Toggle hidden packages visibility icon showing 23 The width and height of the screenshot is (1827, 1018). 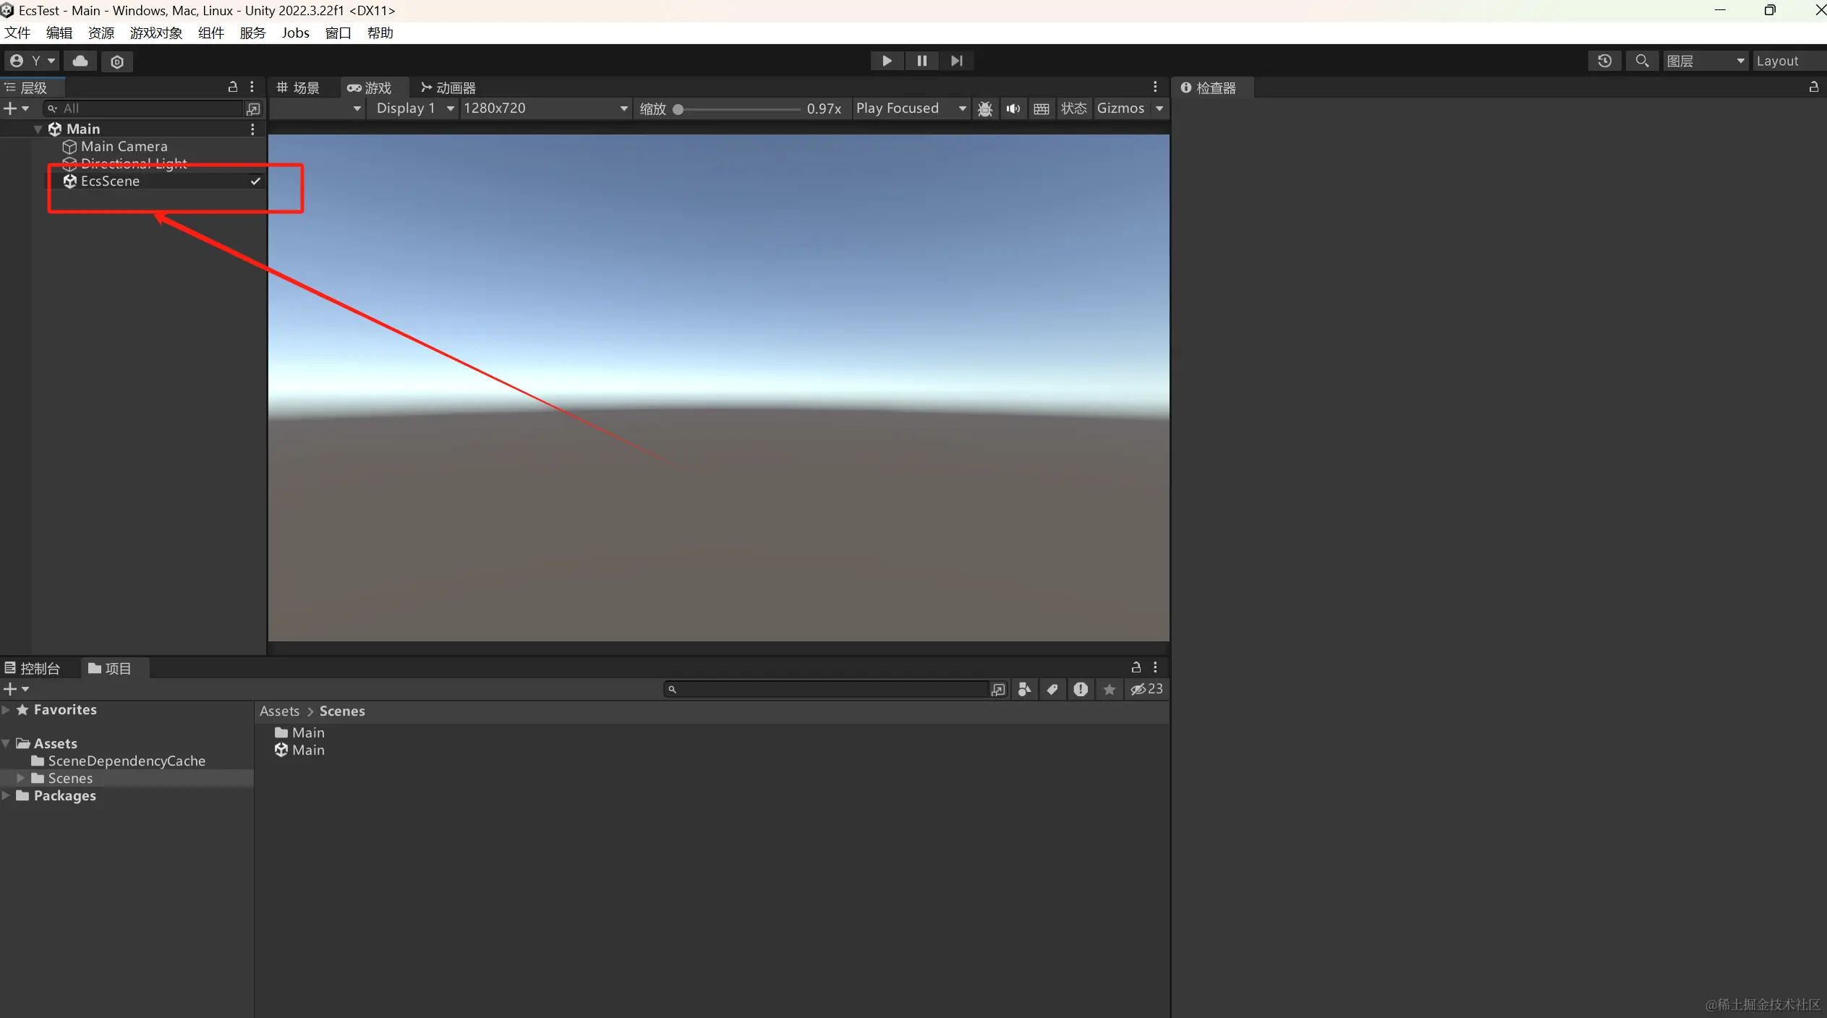[x=1146, y=689]
